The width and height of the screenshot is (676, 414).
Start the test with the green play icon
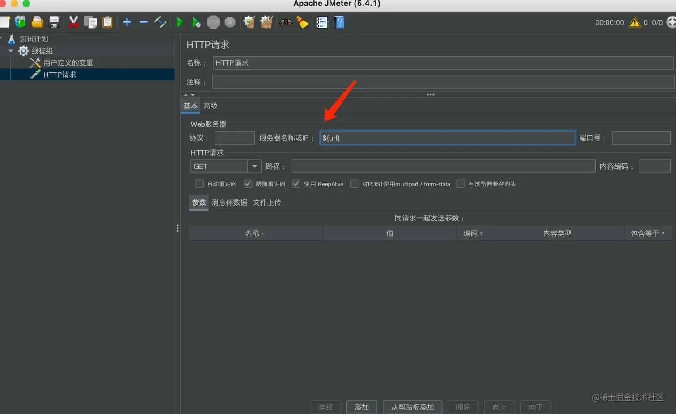click(x=180, y=22)
